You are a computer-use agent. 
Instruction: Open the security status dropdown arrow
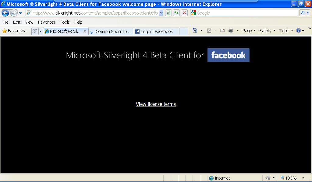pos(274,178)
